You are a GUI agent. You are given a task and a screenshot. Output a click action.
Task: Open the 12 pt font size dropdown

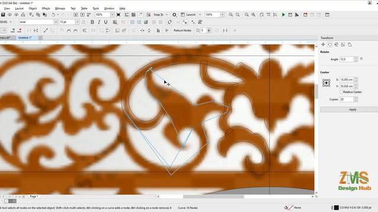(77, 22)
